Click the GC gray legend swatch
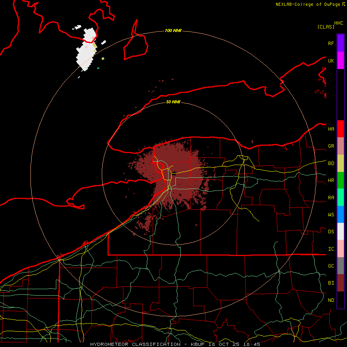347x347 pixels. coord(340,266)
